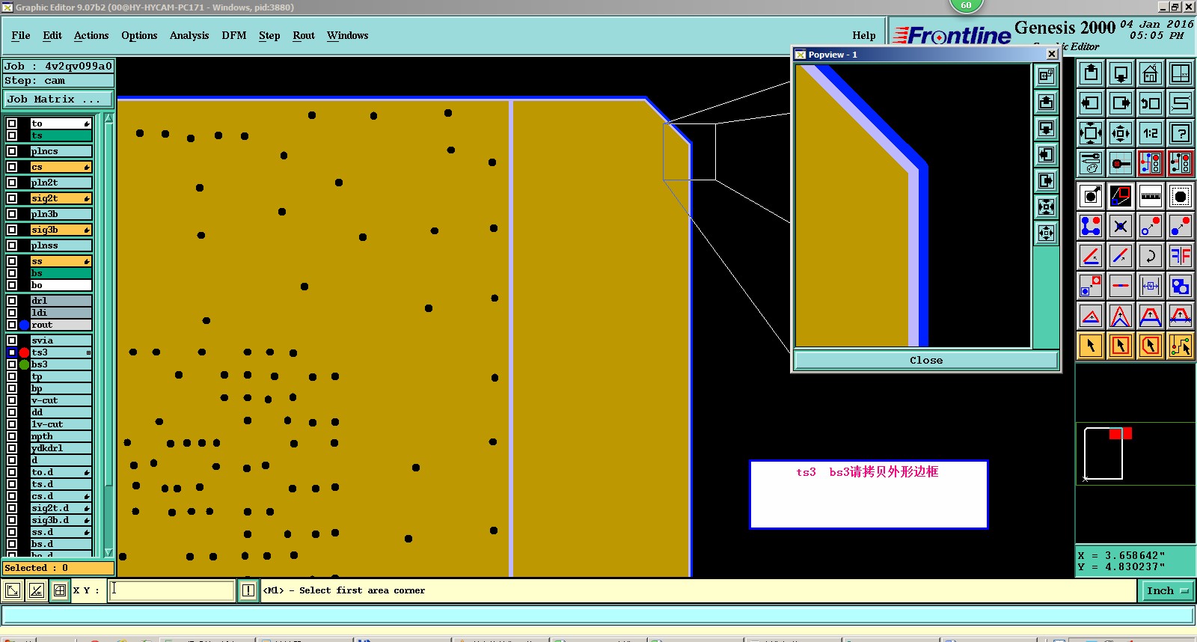Click the red color dot of ts3 layer
The image size is (1197, 642).
point(24,352)
